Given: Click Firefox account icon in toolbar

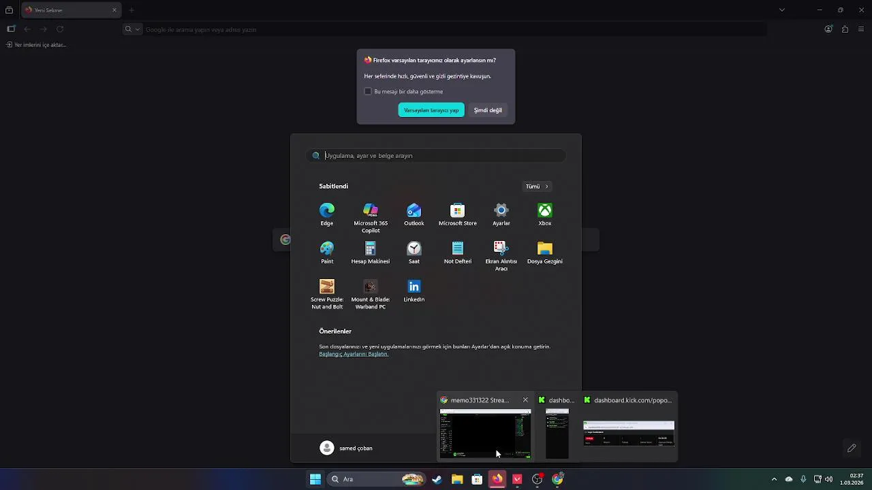Looking at the screenshot, I should (x=828, y=29).
